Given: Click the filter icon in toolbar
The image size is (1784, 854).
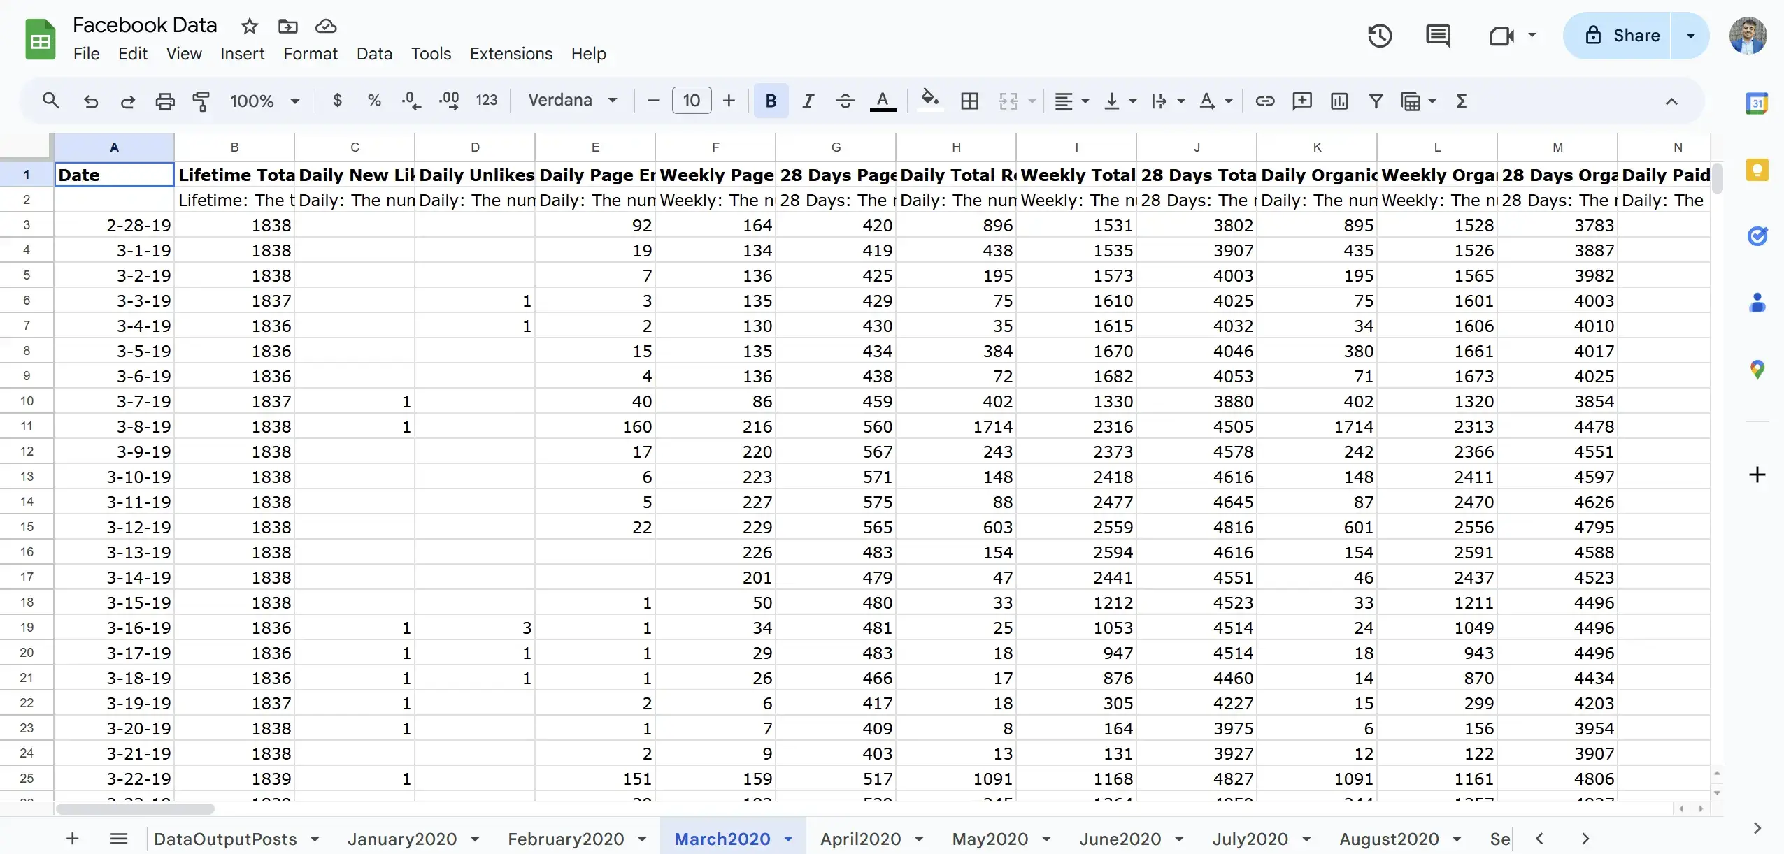Looking at the screenshot, I should (1374, 101).
